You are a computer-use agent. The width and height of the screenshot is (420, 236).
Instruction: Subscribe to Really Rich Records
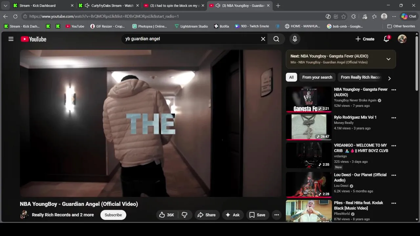[113, 215]
